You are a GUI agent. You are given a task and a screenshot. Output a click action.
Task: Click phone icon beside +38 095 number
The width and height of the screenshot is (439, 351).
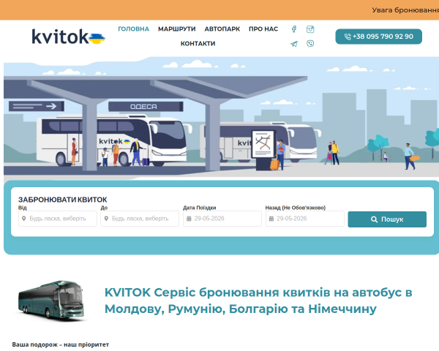click(x=348, y=37)
